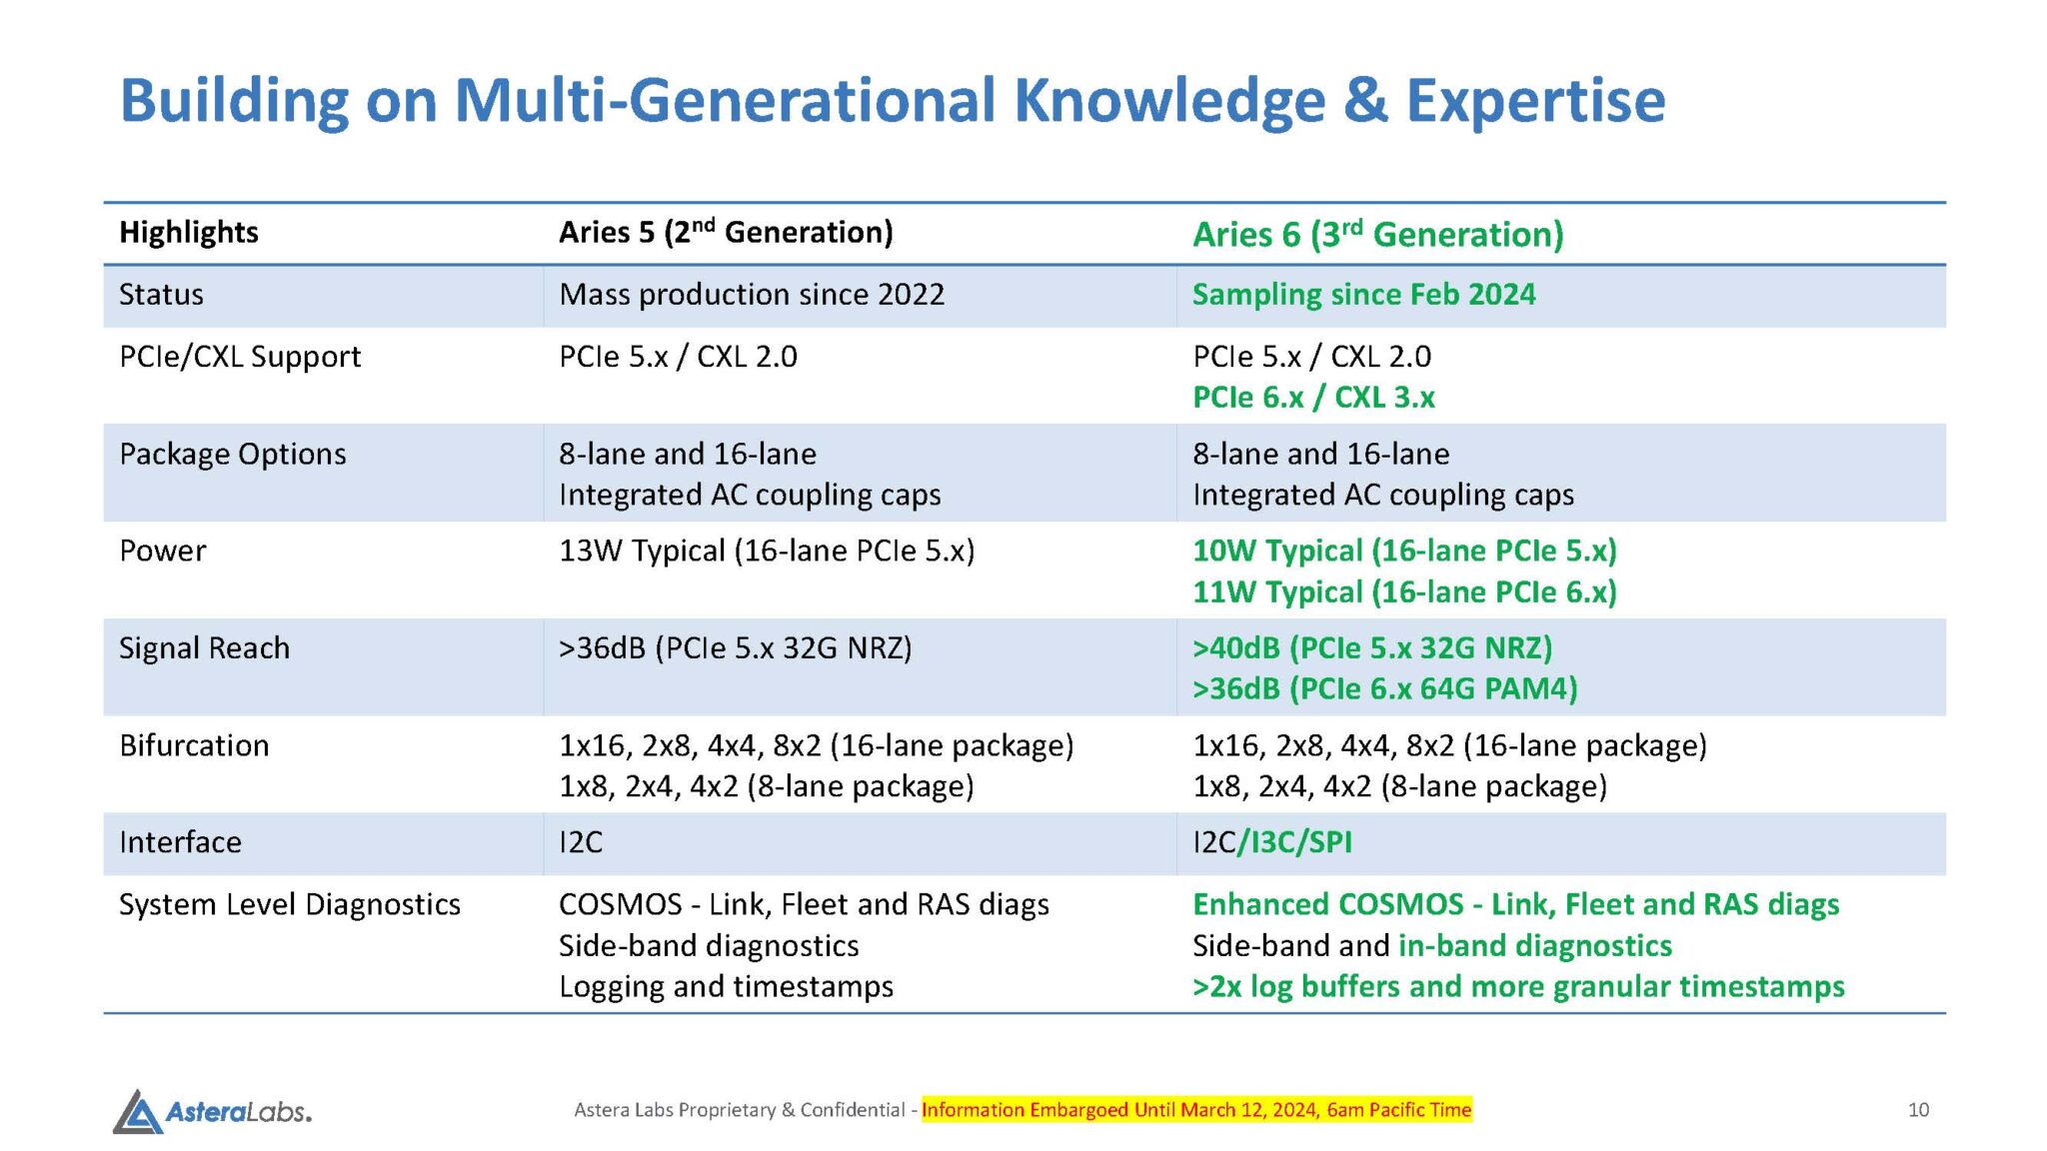The height and width of the screenshot is (1151, 2047).
Task: Click 'Enhanced COSMOS' diagnostics text
Action: 1327,904
